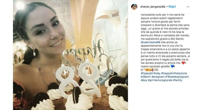Go to next photo with carousel arrow
Image resolution: width=212 pixels, height=110 pixels.
point(123,57)
